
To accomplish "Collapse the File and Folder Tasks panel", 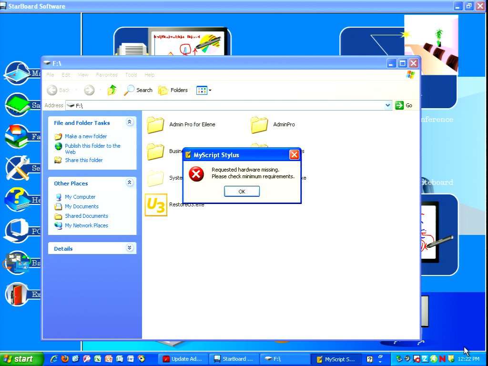I will coord(129,122).
